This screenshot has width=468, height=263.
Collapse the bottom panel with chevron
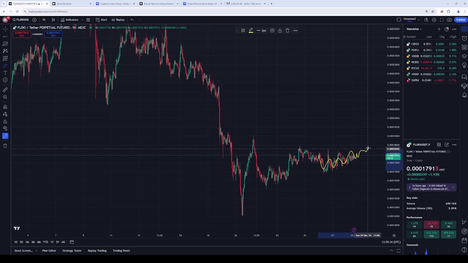pos(391,251)
